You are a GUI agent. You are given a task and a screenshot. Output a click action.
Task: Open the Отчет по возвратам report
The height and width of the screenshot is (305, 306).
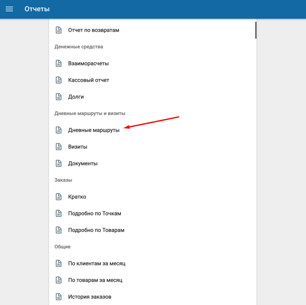(x=94, y=30)
